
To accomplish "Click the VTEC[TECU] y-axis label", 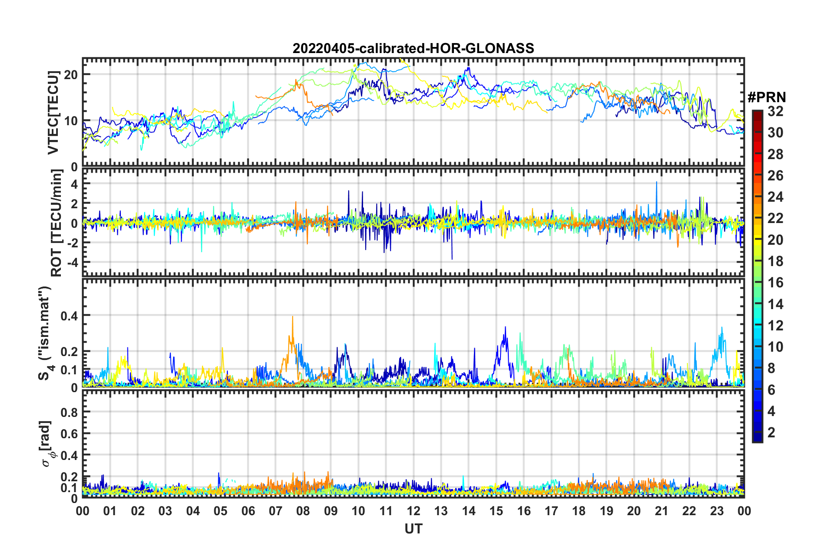I will [53, 113].
